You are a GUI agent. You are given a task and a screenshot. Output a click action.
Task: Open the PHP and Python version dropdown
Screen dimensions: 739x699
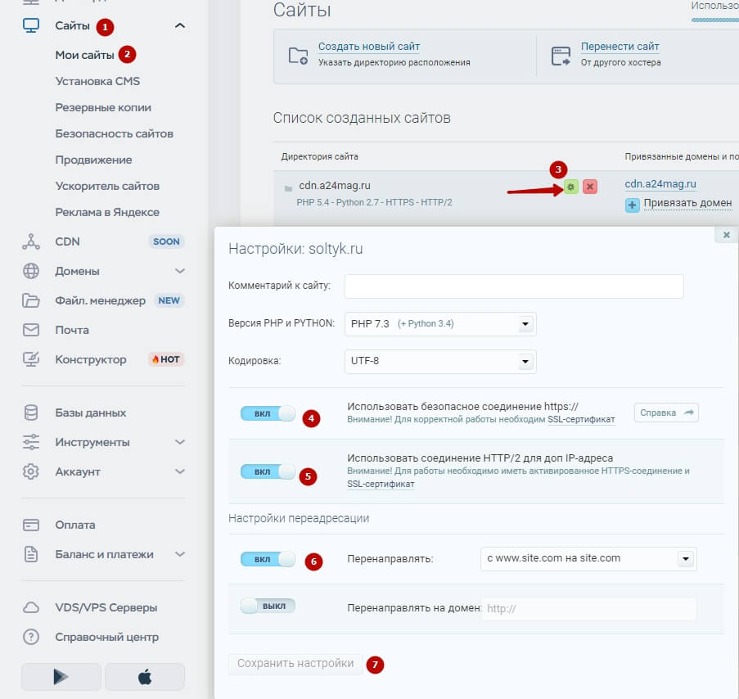pos(440,324)
